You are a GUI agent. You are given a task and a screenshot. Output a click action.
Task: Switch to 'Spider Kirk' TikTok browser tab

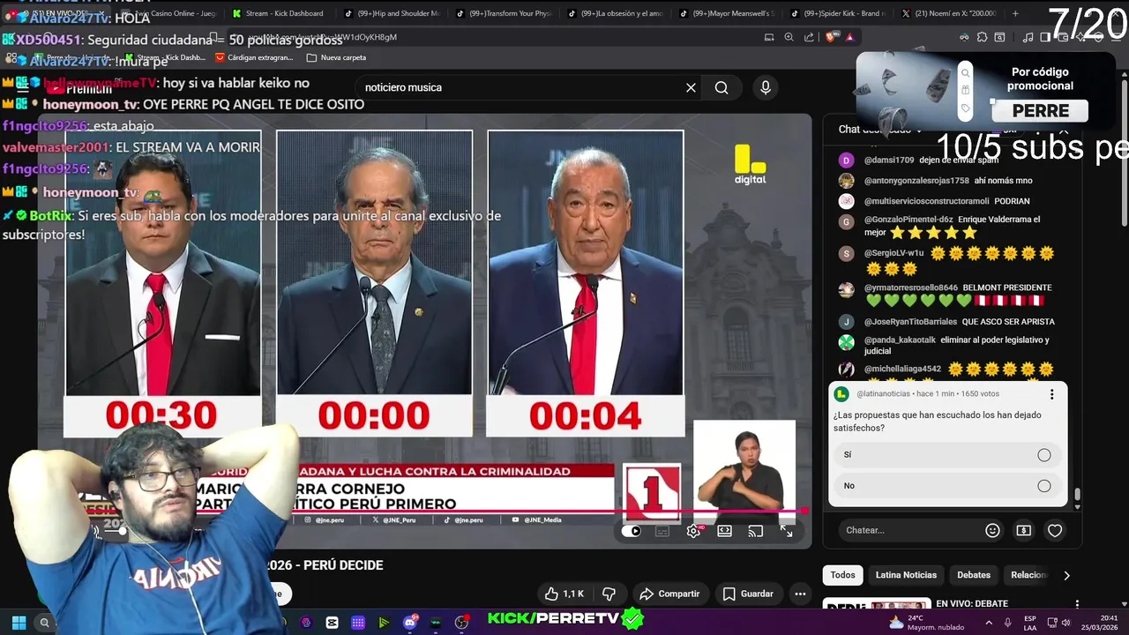838,13
